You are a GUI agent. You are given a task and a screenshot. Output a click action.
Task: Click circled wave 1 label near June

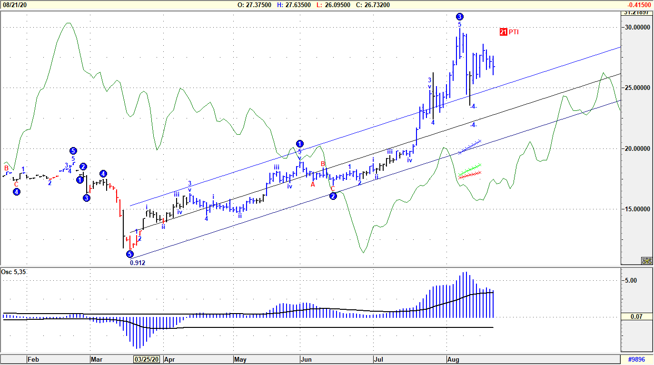299,144
